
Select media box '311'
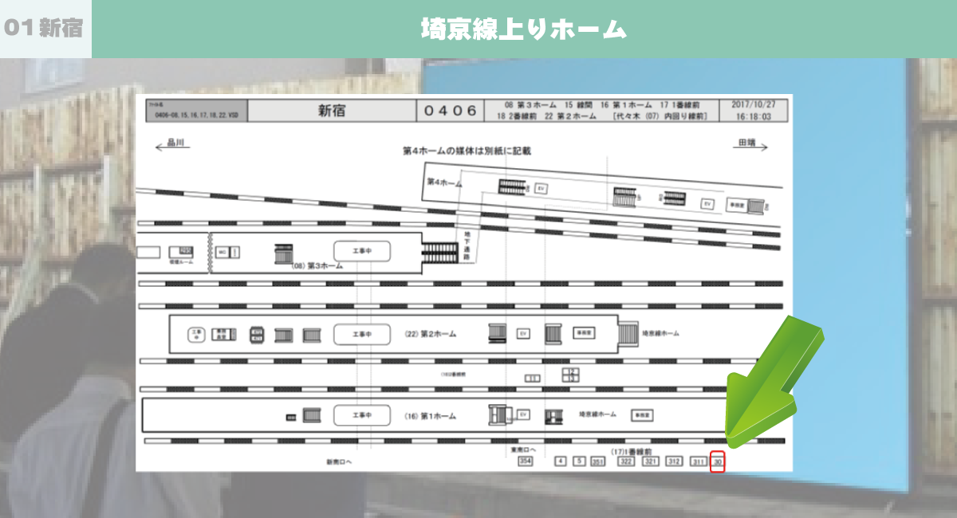click(x=699, y=461)
